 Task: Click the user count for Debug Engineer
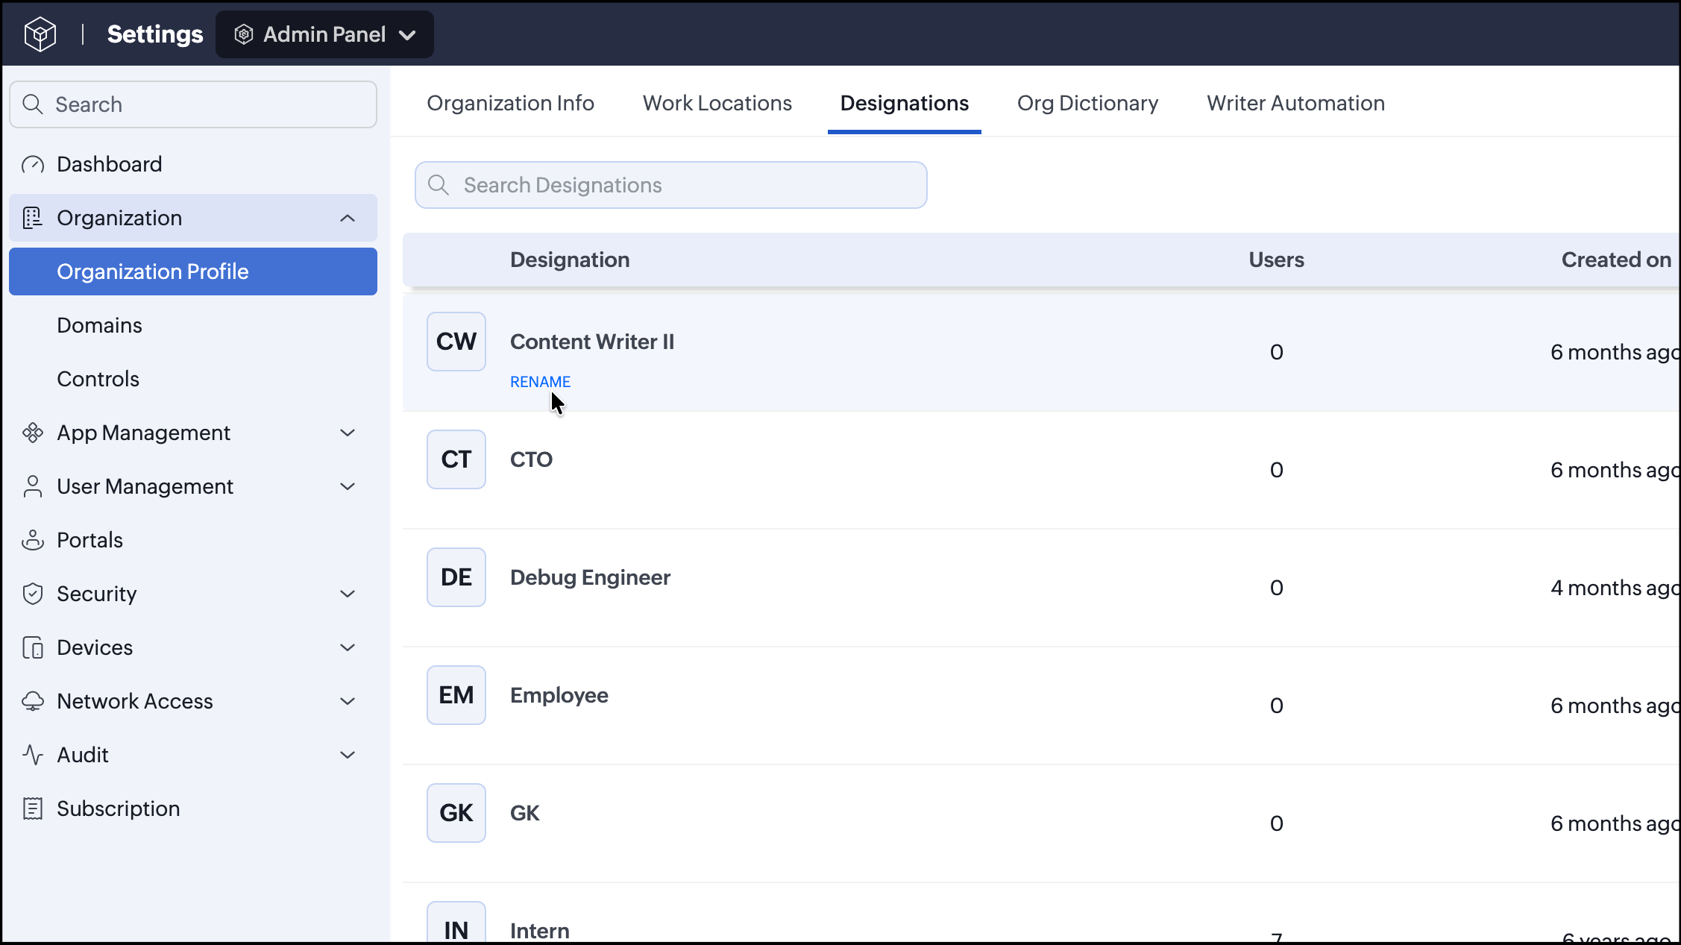1277,588
